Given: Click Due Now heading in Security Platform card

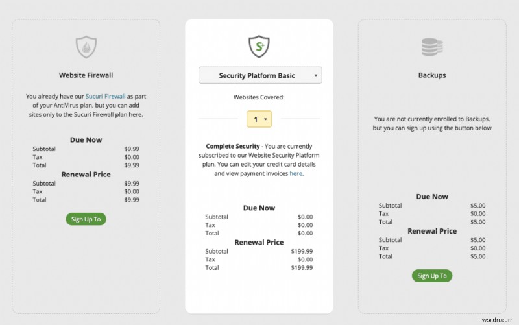Looking at the screenshot, I should click(259, 208).
